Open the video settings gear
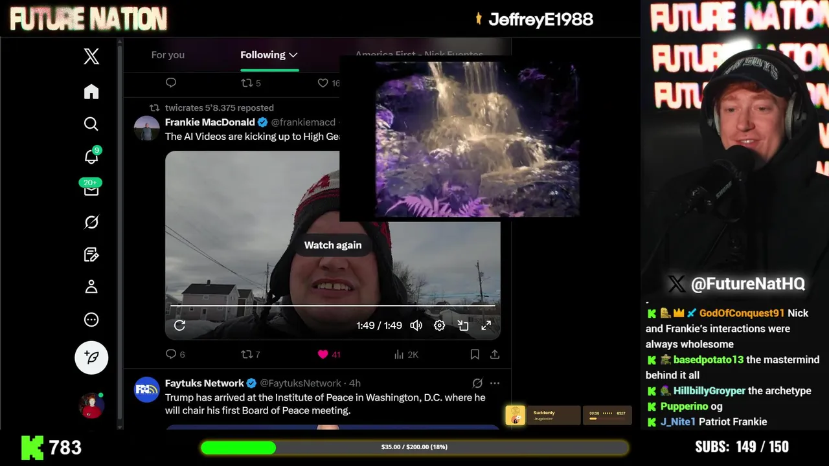 440,326
